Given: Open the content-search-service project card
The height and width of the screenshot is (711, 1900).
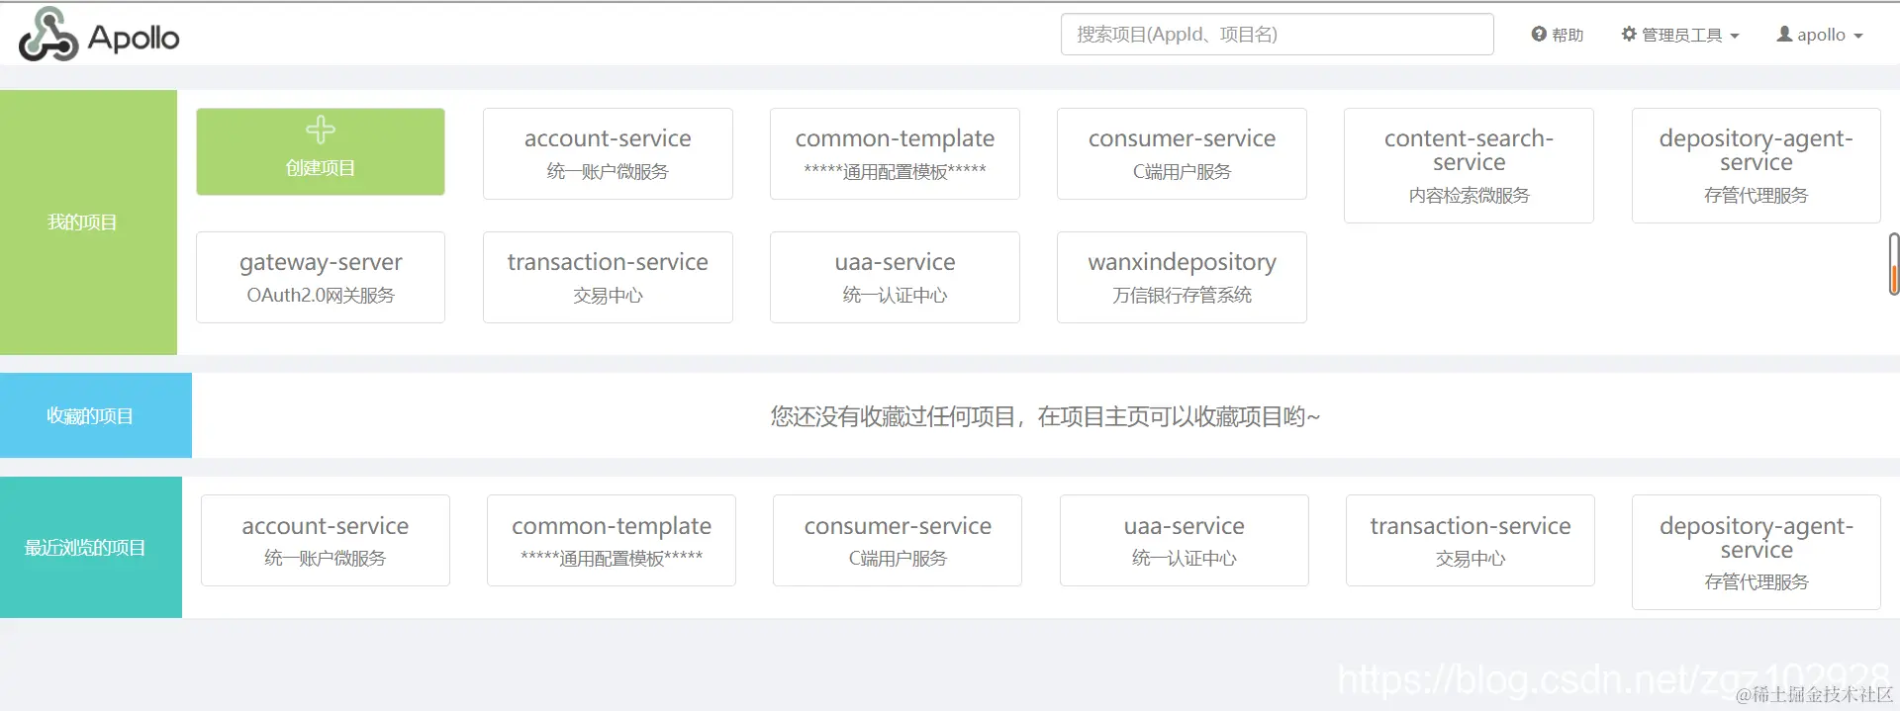Looking at the screenshot, I should [1469, 165].
